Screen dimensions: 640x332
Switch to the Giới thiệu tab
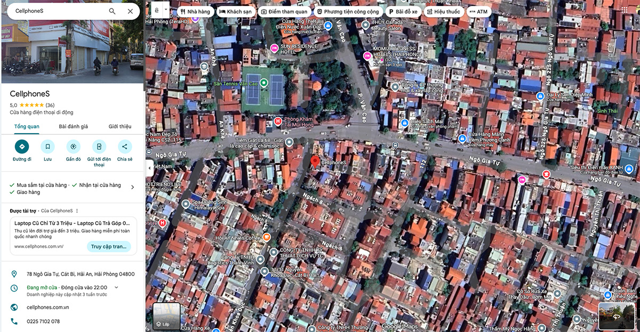(x=120, y=126)
